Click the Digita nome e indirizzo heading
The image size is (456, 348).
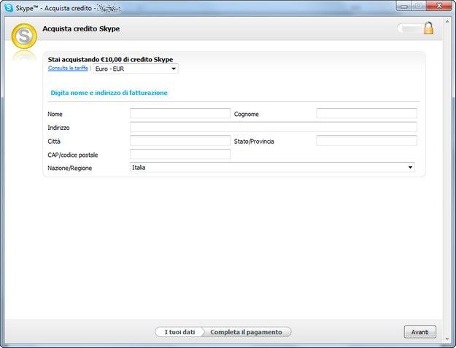click(x=109, y=93)
